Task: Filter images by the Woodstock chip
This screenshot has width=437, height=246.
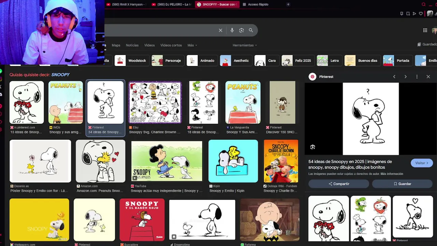Action: tap(131, 60)
